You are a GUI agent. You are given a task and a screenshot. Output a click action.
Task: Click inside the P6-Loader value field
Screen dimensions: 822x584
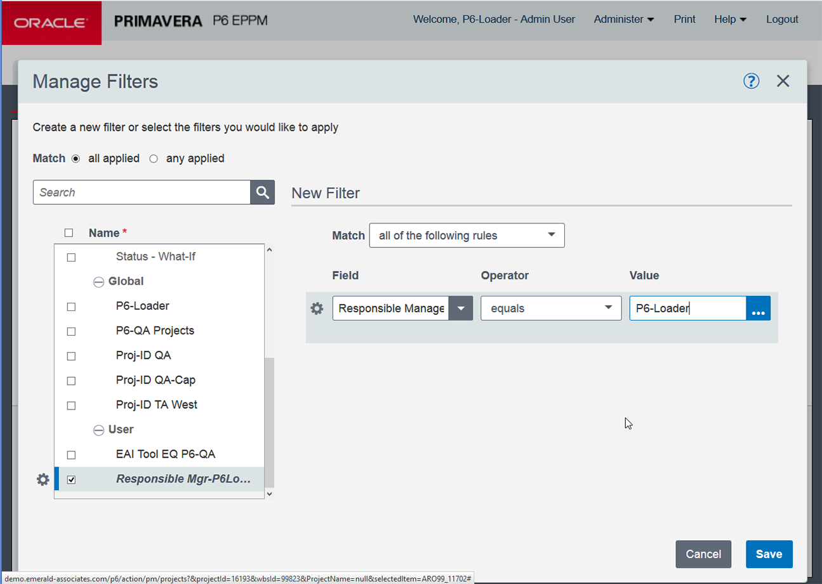pos(686,308)
